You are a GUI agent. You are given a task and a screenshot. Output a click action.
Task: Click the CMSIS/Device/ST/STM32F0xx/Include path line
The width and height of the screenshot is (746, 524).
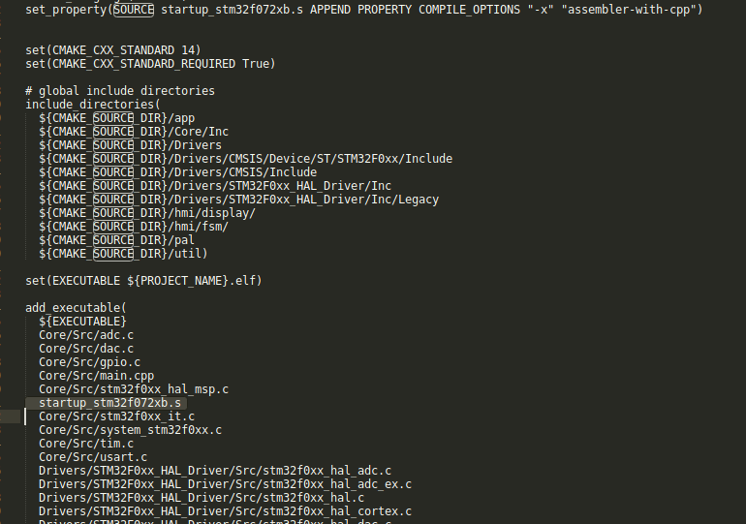pyautogui.click(x=245, y=158)
